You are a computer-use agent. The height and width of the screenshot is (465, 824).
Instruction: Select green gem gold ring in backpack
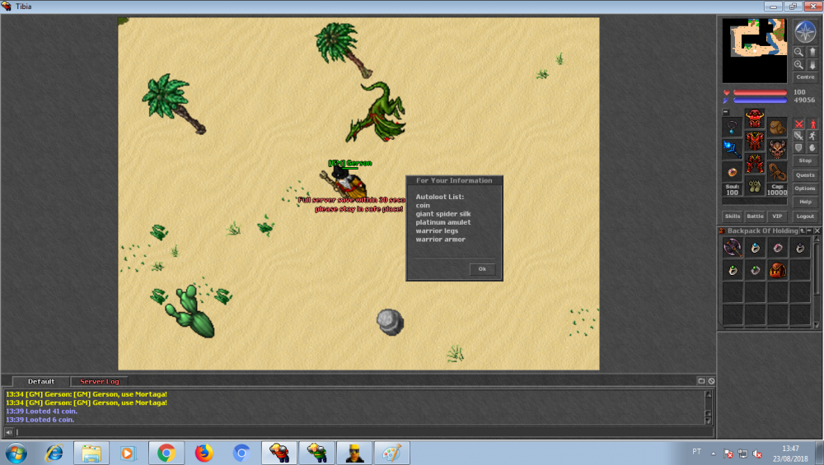(733, 270)
